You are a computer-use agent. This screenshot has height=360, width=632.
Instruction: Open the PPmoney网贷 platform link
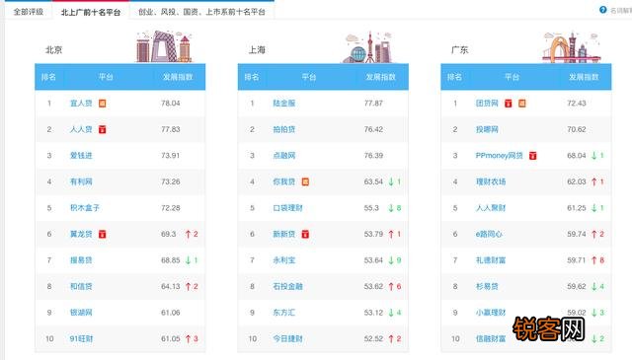pyautogui.click(x=500, y=156)
